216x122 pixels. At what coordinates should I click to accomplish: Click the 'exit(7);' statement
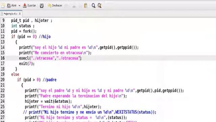coord(27,64)
